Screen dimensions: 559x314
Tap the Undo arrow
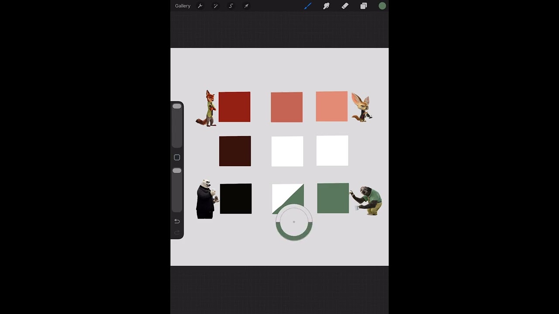[177, 222]
